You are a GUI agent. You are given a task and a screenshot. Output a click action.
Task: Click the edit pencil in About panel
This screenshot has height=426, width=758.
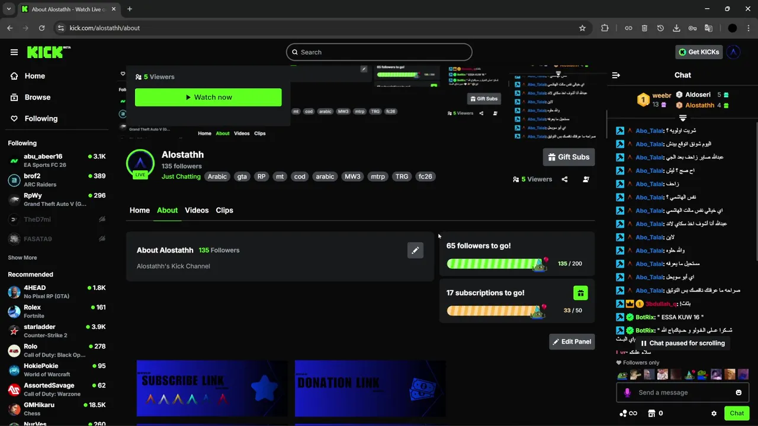(x=415, y=250)
